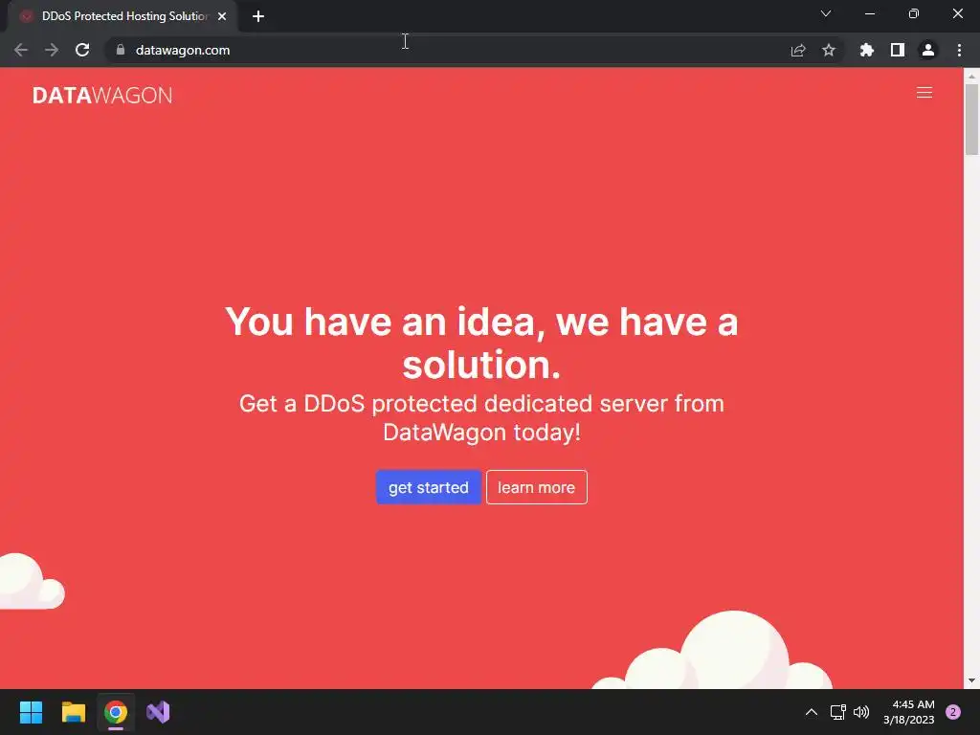
Task: Open Windows Start menu
Action: (x=31, y=712)
